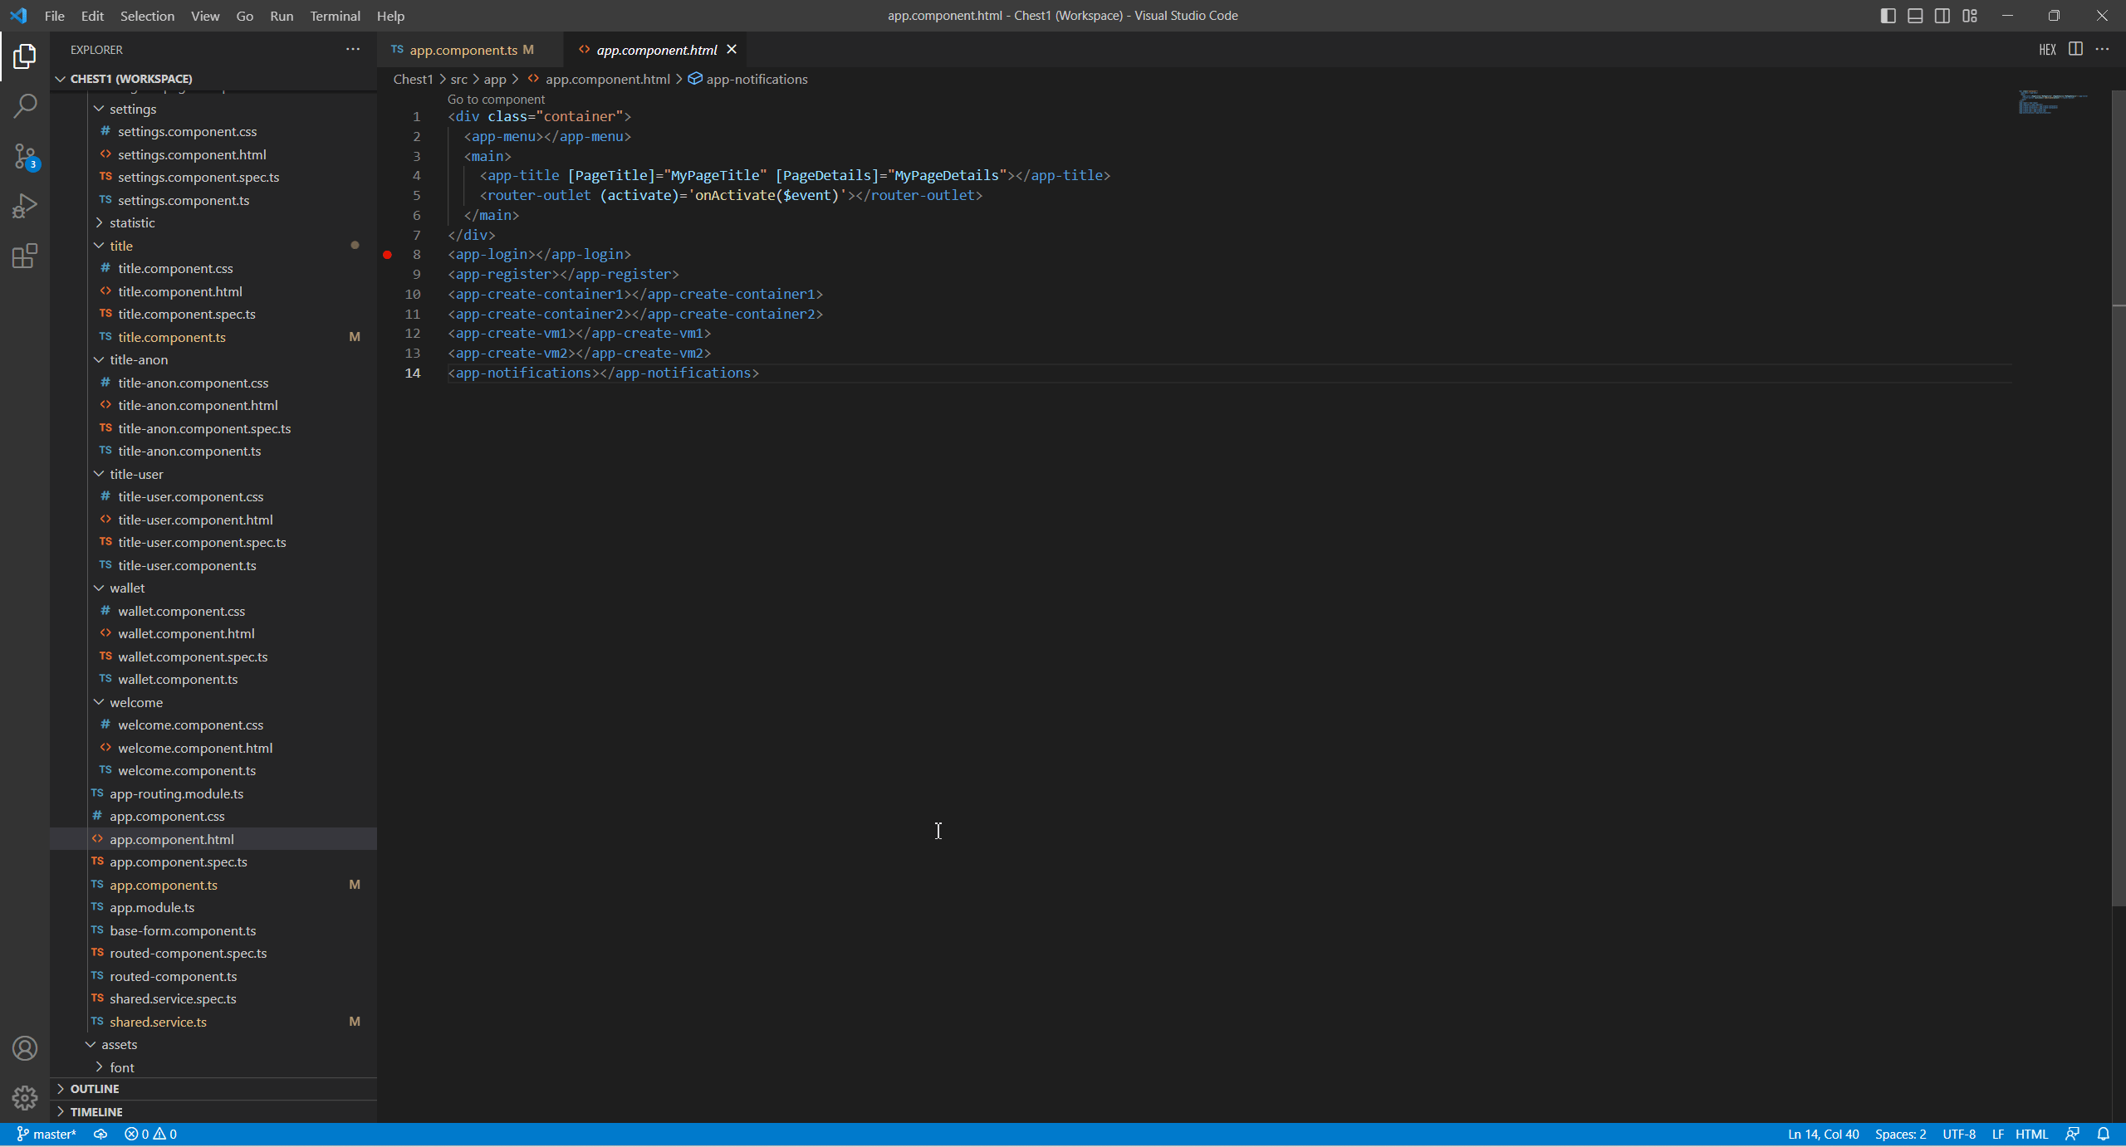
Task: Open notifications bell in status bar
Action: (x=2103, y=1134)
